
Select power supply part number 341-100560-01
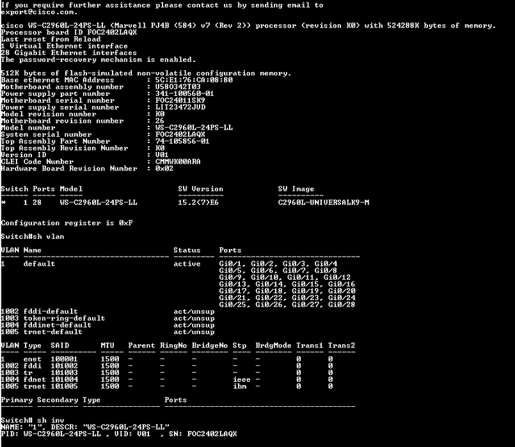point(185,94)
